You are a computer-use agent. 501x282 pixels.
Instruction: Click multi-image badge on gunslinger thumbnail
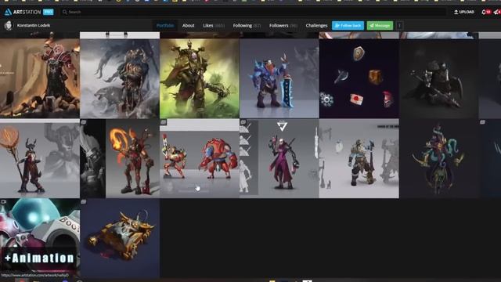point(243,122)
